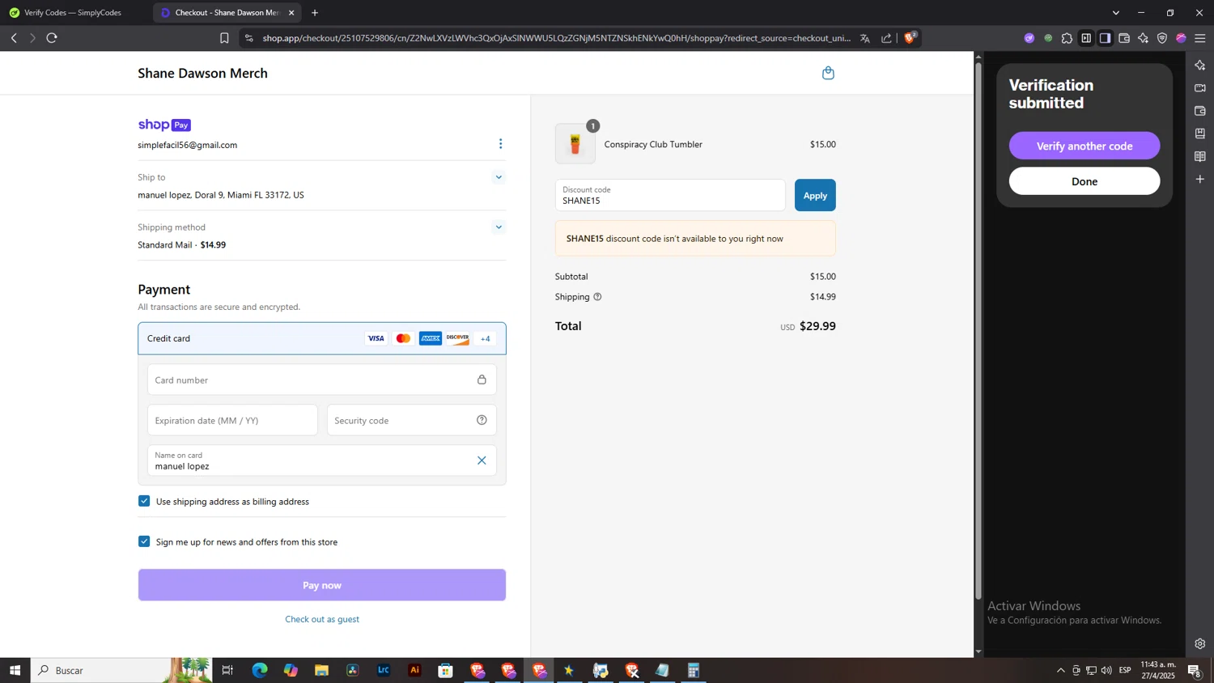Bookmark this page in the address bar
1214x683 pixels.
(x=224, y=38)
